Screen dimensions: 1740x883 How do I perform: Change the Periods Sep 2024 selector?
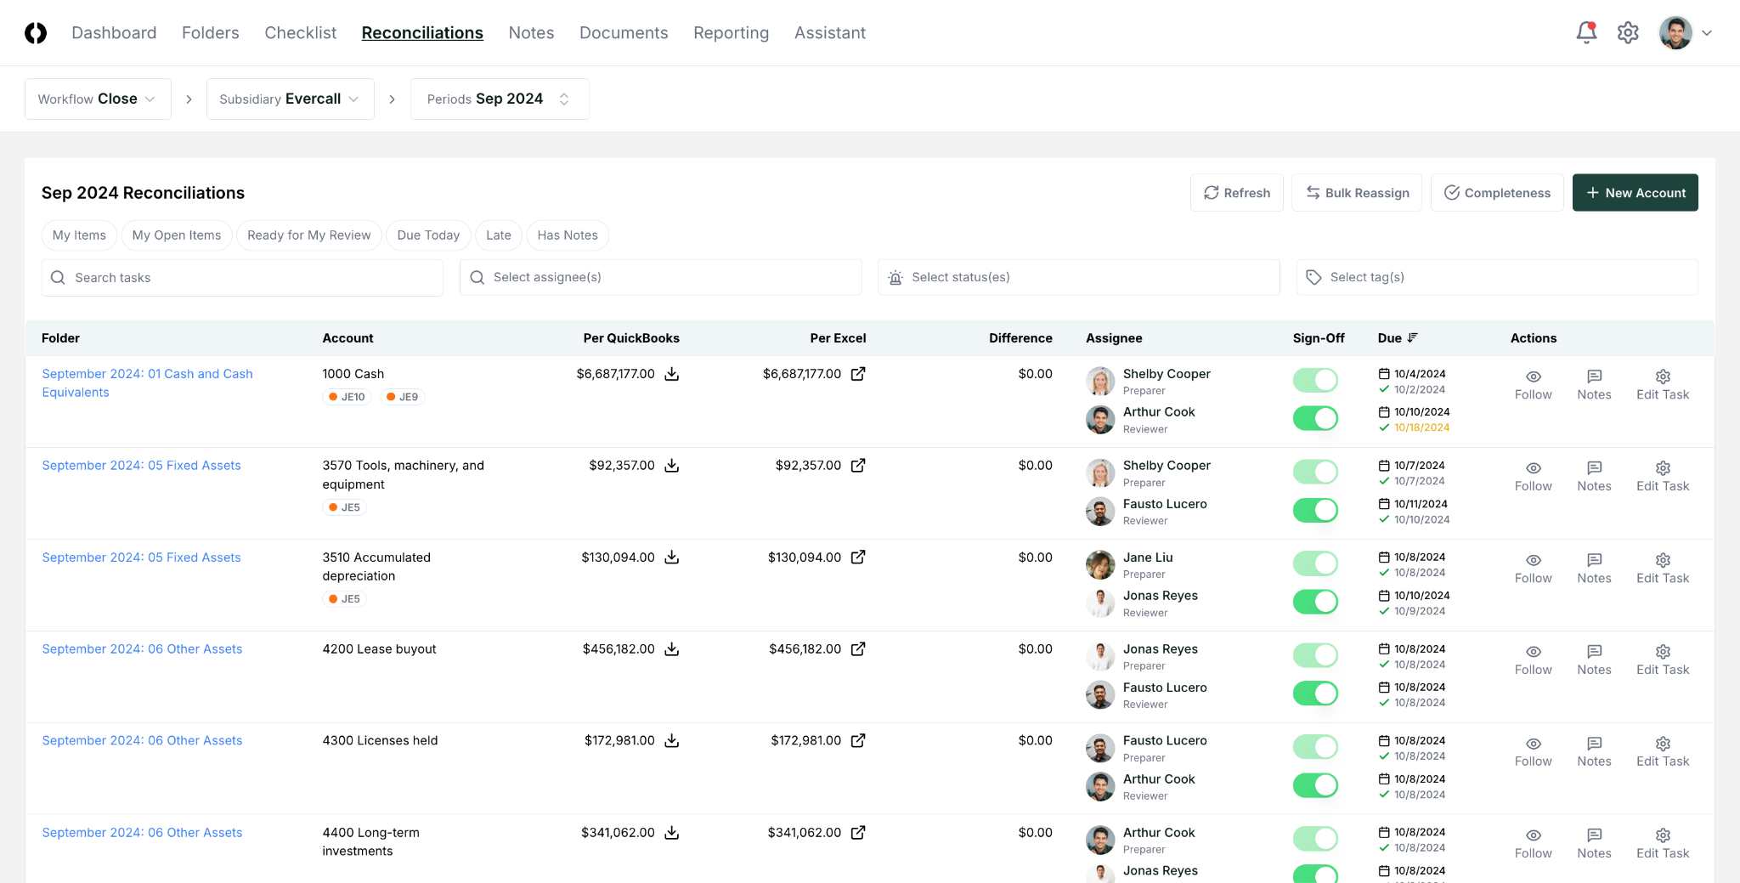coord(499,99)
